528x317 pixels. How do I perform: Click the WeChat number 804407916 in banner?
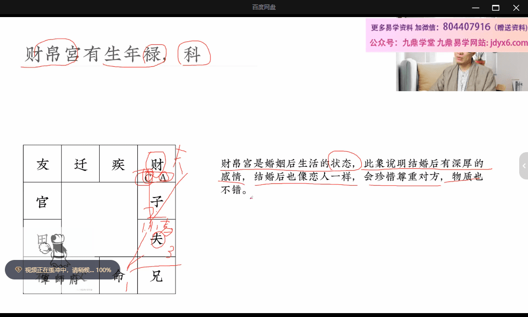point(466,27)
